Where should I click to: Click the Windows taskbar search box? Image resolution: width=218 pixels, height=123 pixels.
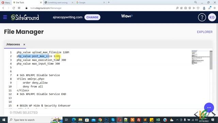click(35, 120)
